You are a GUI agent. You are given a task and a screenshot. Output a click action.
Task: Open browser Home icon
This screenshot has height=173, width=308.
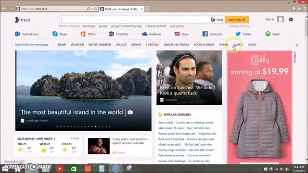(294, 9)
